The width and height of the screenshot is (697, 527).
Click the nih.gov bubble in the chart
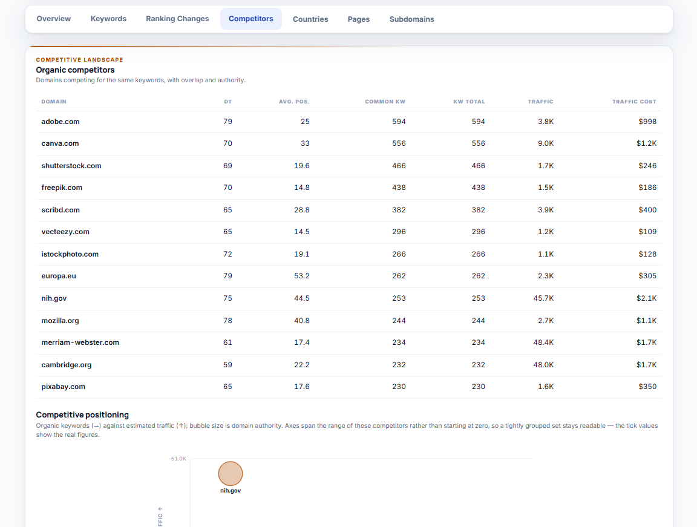click(231, 474)
